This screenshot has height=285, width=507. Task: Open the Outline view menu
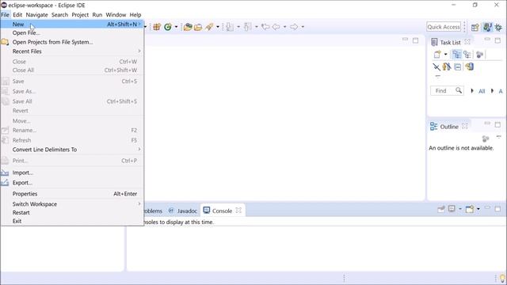[x=498, y=137]
